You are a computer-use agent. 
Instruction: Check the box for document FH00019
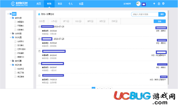point(39,76)
